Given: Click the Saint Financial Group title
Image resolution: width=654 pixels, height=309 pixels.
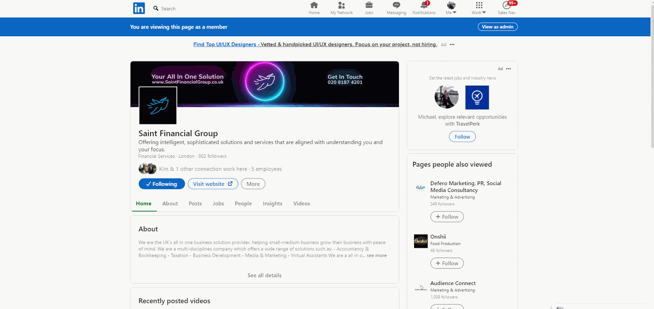Looking at the screenshot, I should [178, 133].
